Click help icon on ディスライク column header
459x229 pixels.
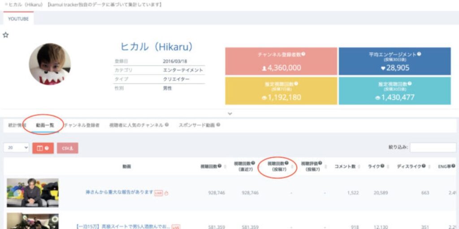[x=424, y=166]
